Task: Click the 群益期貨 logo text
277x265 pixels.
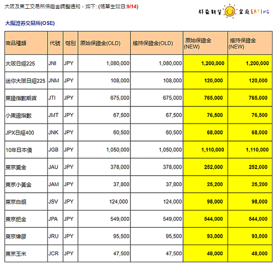Action: click(x=210, y=12)
